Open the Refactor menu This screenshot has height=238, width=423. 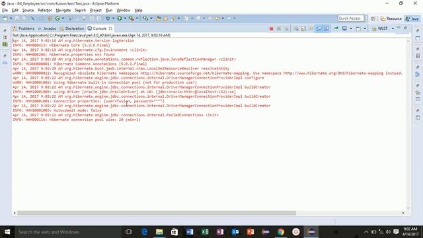[x=45, y=11]
